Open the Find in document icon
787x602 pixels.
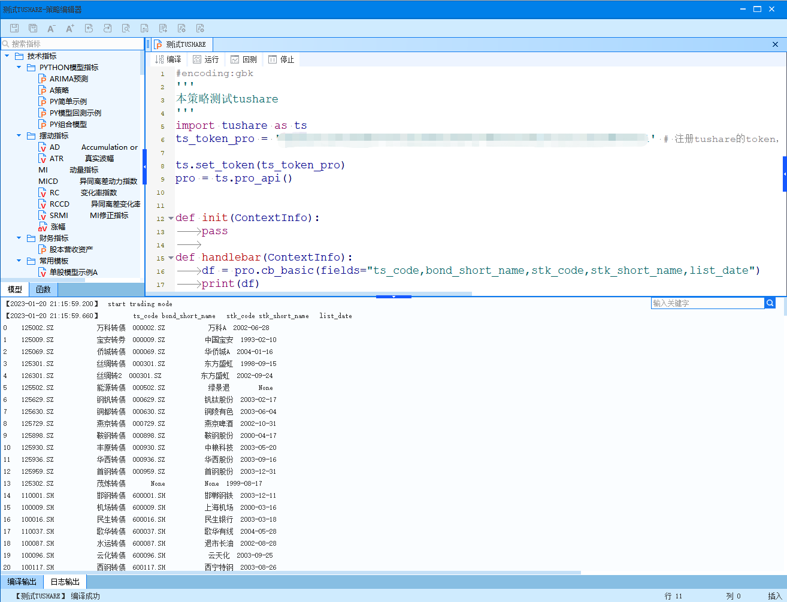tap(126, 28)
